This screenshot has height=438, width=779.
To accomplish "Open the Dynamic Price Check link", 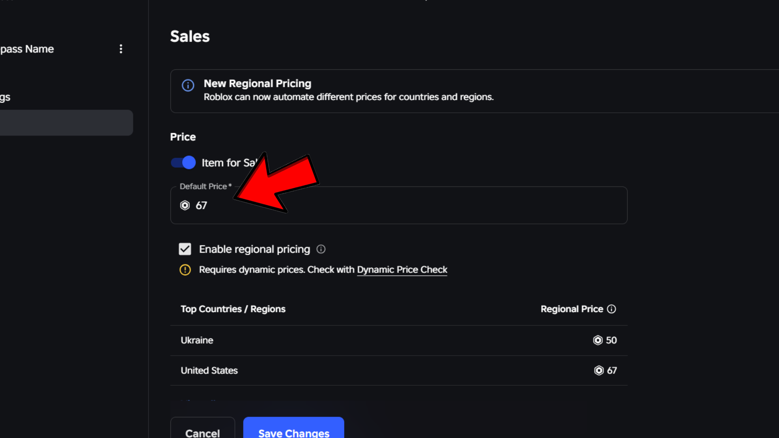I will click(402, 270).
